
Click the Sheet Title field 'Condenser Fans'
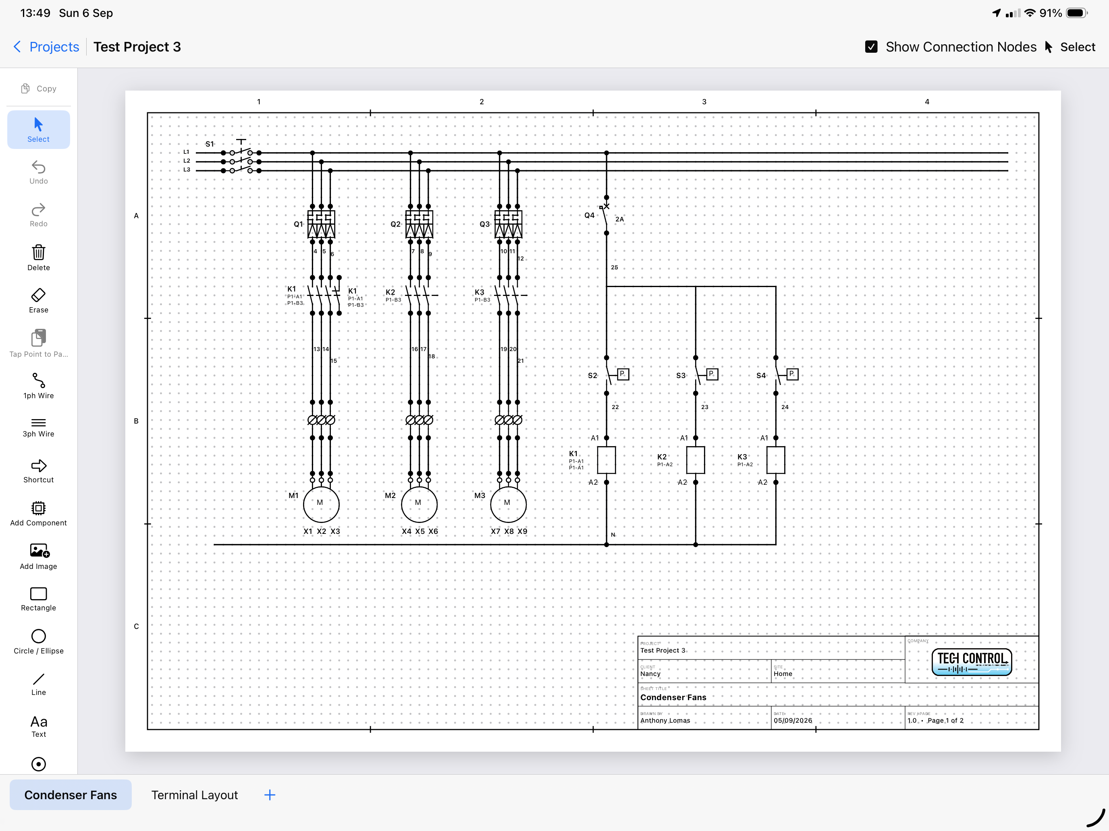coord(673,697)
